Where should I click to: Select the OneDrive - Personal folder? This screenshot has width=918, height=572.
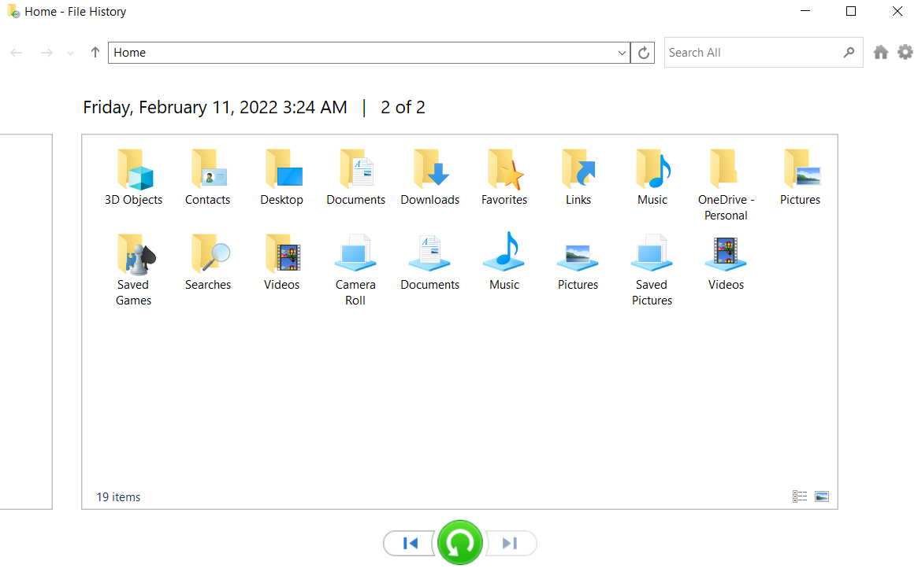[726, 185]
